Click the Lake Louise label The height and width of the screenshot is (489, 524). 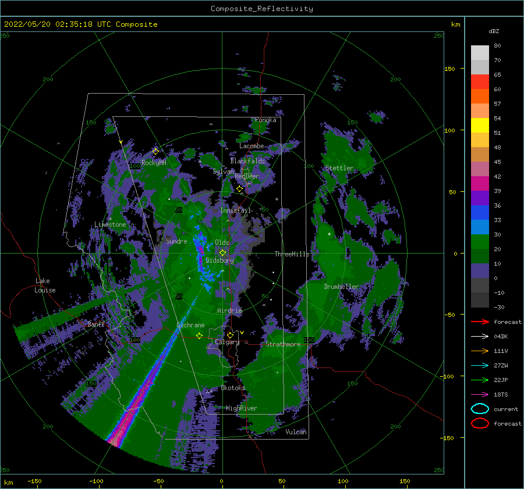click(x=45, y=285)
